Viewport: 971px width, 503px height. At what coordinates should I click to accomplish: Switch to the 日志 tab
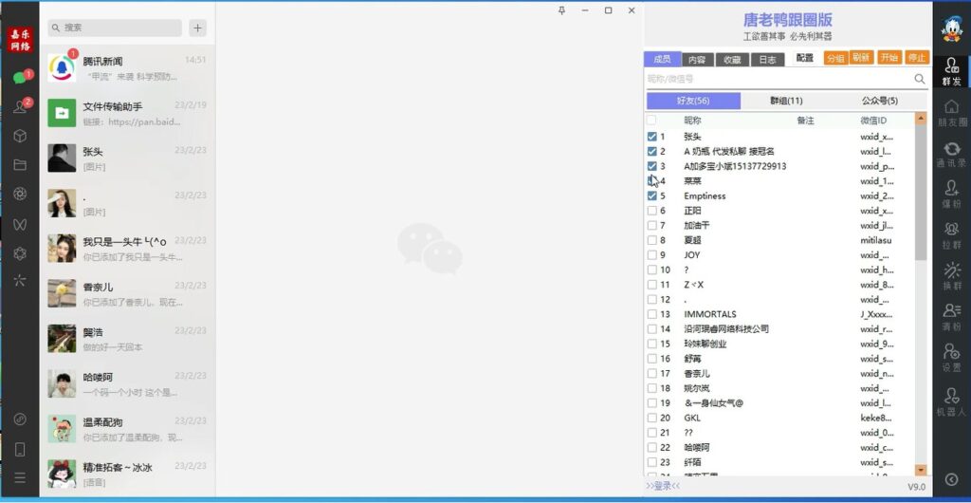point(767,60)
